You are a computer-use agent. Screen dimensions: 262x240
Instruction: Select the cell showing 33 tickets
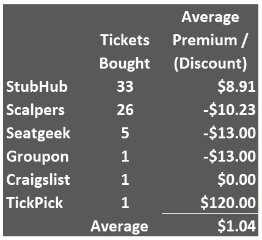[x=125, y=86]
